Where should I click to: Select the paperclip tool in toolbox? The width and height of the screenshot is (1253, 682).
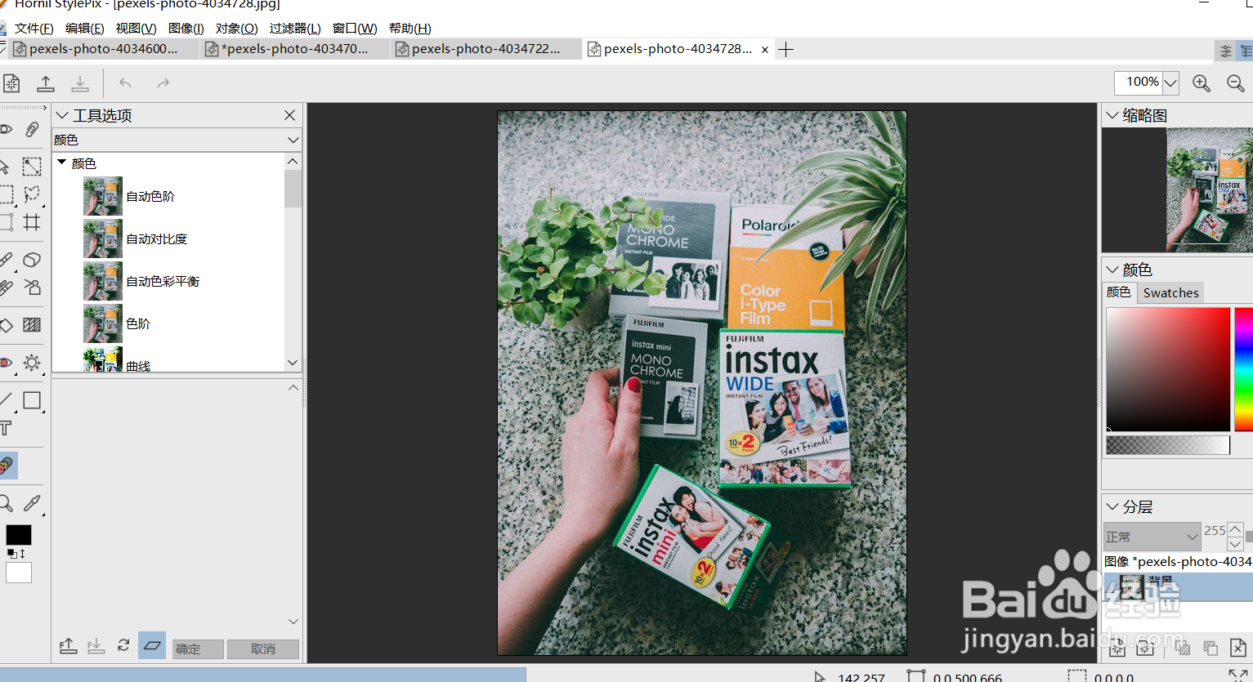pos(32,129)
